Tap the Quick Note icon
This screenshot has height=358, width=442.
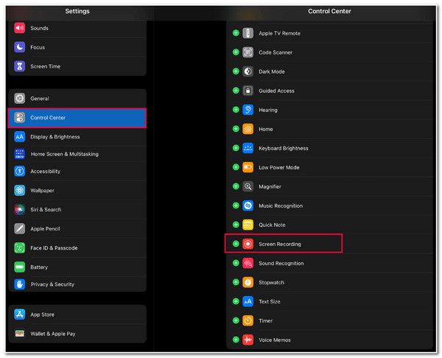coord(248,225)
